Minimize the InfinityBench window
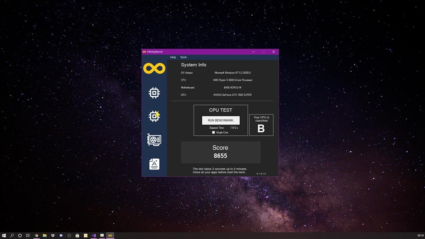Viewport: 425px width, 239px height. [253, 52]
